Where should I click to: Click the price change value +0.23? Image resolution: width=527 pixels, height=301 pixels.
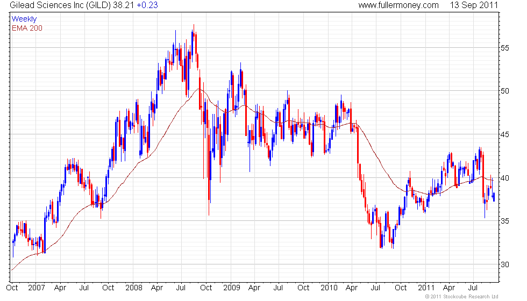pos(147,5)
